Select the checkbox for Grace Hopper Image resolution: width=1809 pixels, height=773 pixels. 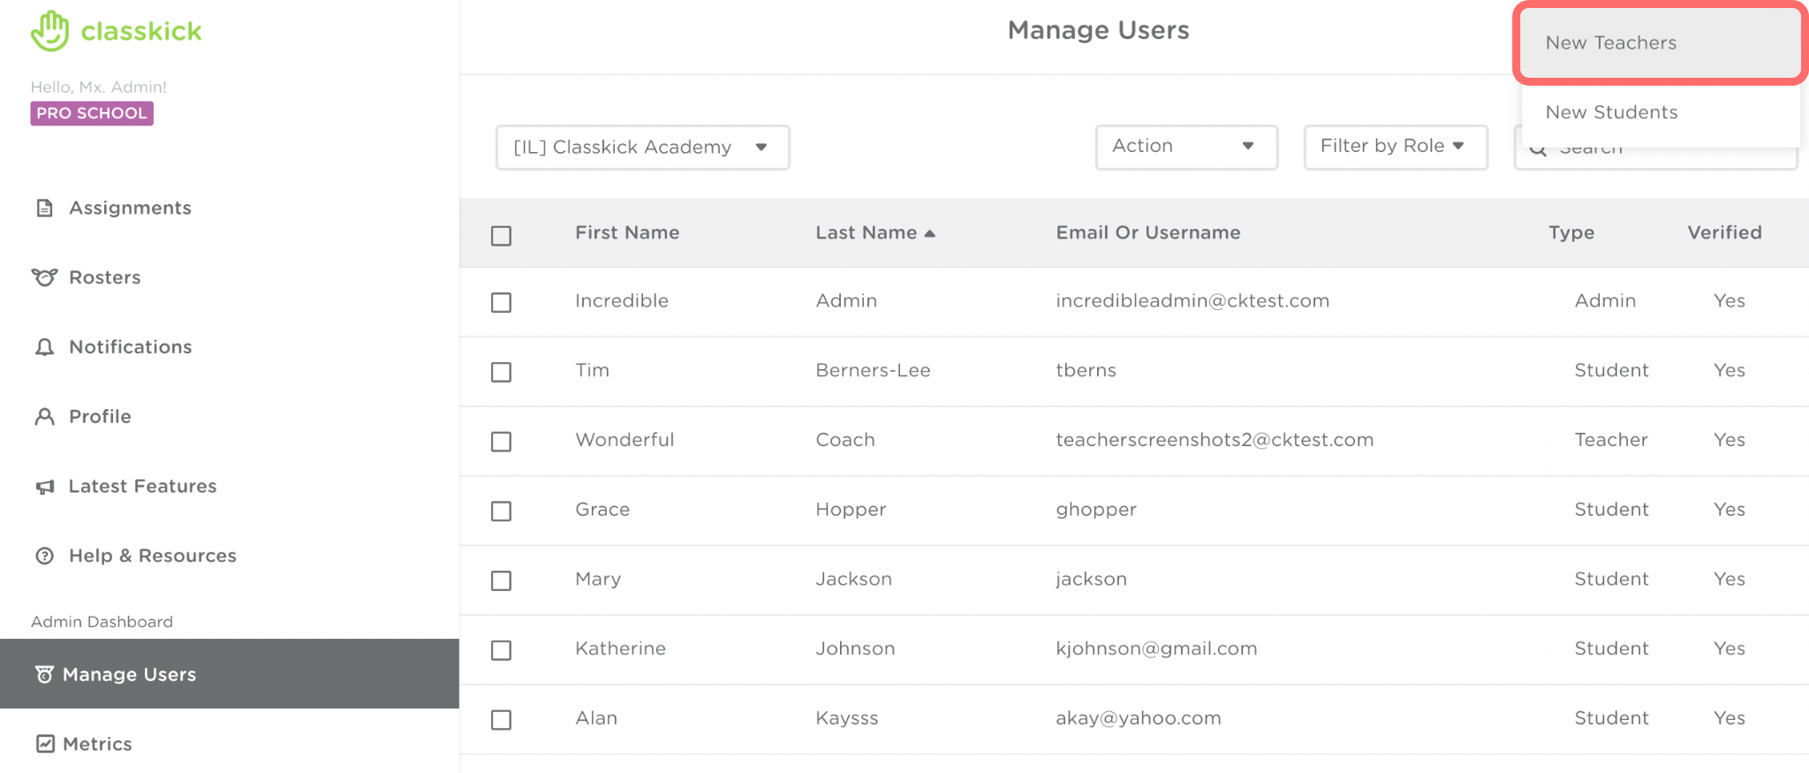(501, 512)
